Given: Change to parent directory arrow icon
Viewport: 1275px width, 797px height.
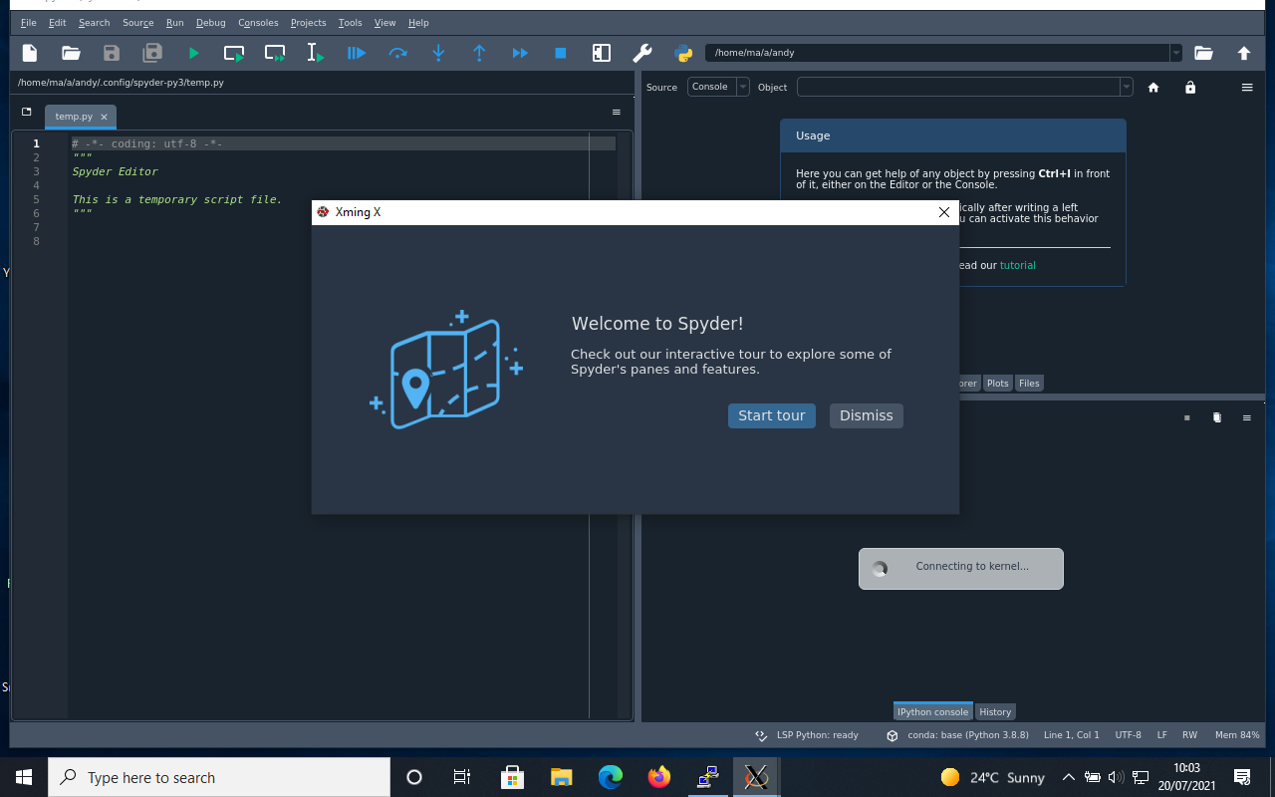Looking at the screenshot, I should (1244, 53).
